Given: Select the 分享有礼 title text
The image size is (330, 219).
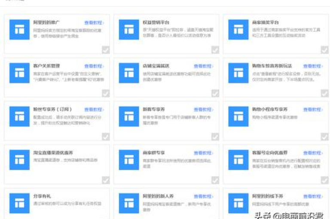Looking at the screenshot, I should tap(42, 196).
